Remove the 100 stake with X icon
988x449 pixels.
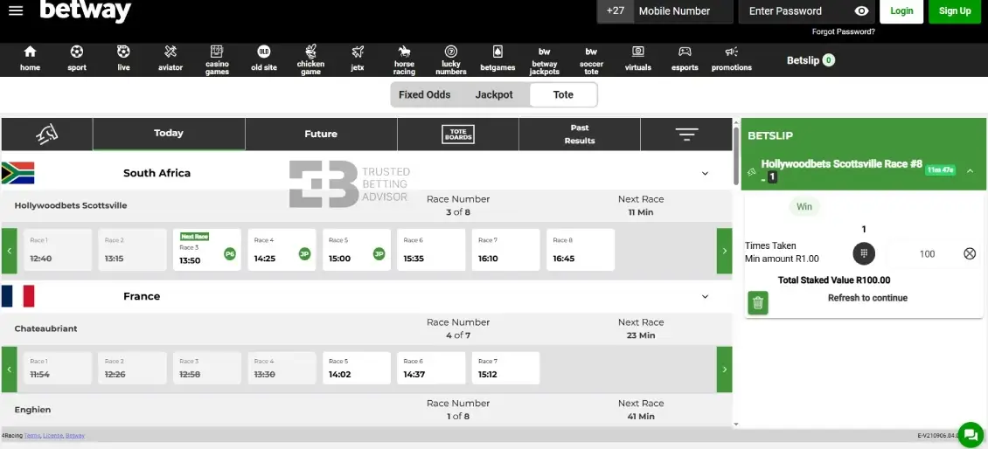[x=970, y=254]
